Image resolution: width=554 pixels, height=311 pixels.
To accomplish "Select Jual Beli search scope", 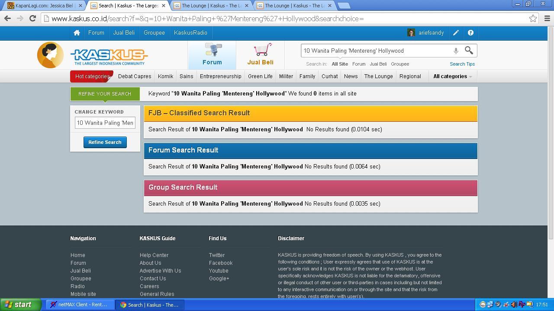I will tap(378, 64).
